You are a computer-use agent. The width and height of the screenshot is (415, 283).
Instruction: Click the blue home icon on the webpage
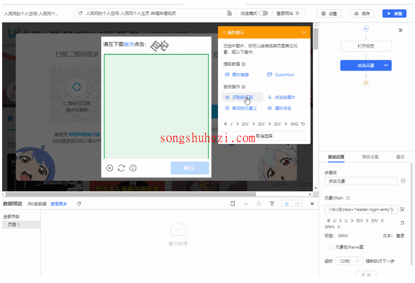pos(10,118)
